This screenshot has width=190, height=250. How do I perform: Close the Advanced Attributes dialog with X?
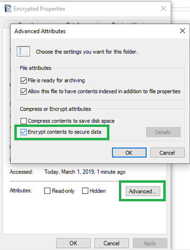[x=182, y=31]
